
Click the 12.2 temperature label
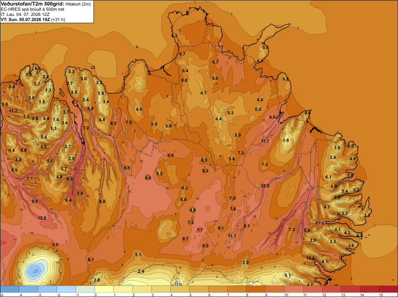(x=42, y=218)
